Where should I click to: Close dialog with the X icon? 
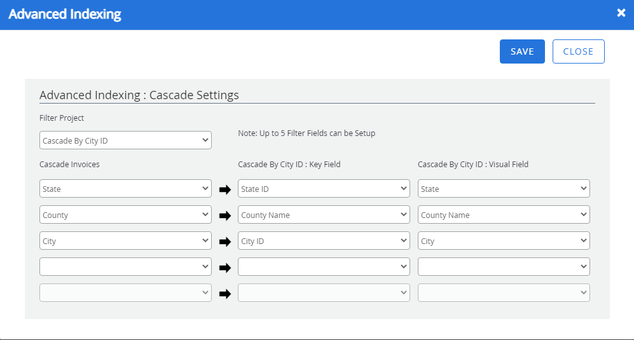(x=621, y=13)
